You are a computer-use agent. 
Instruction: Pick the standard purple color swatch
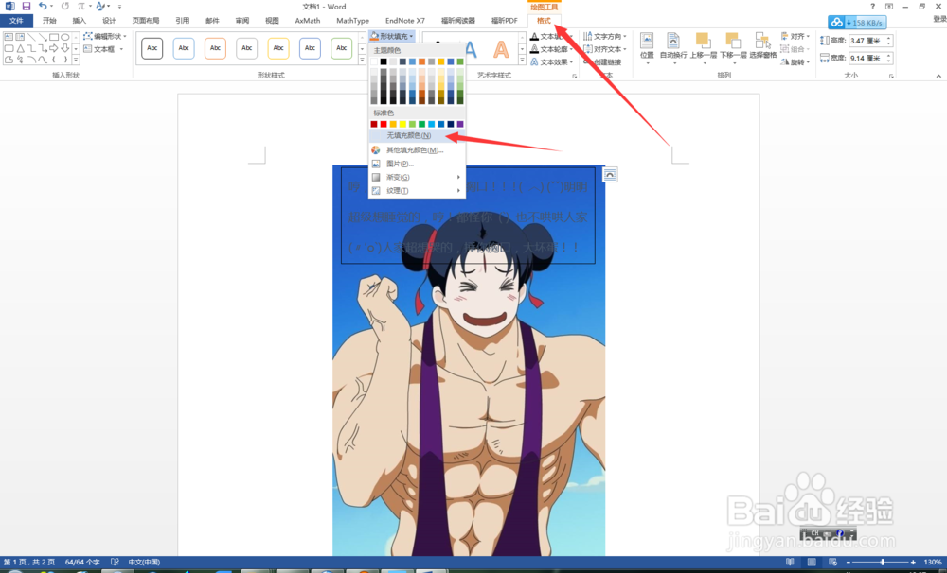460,124
